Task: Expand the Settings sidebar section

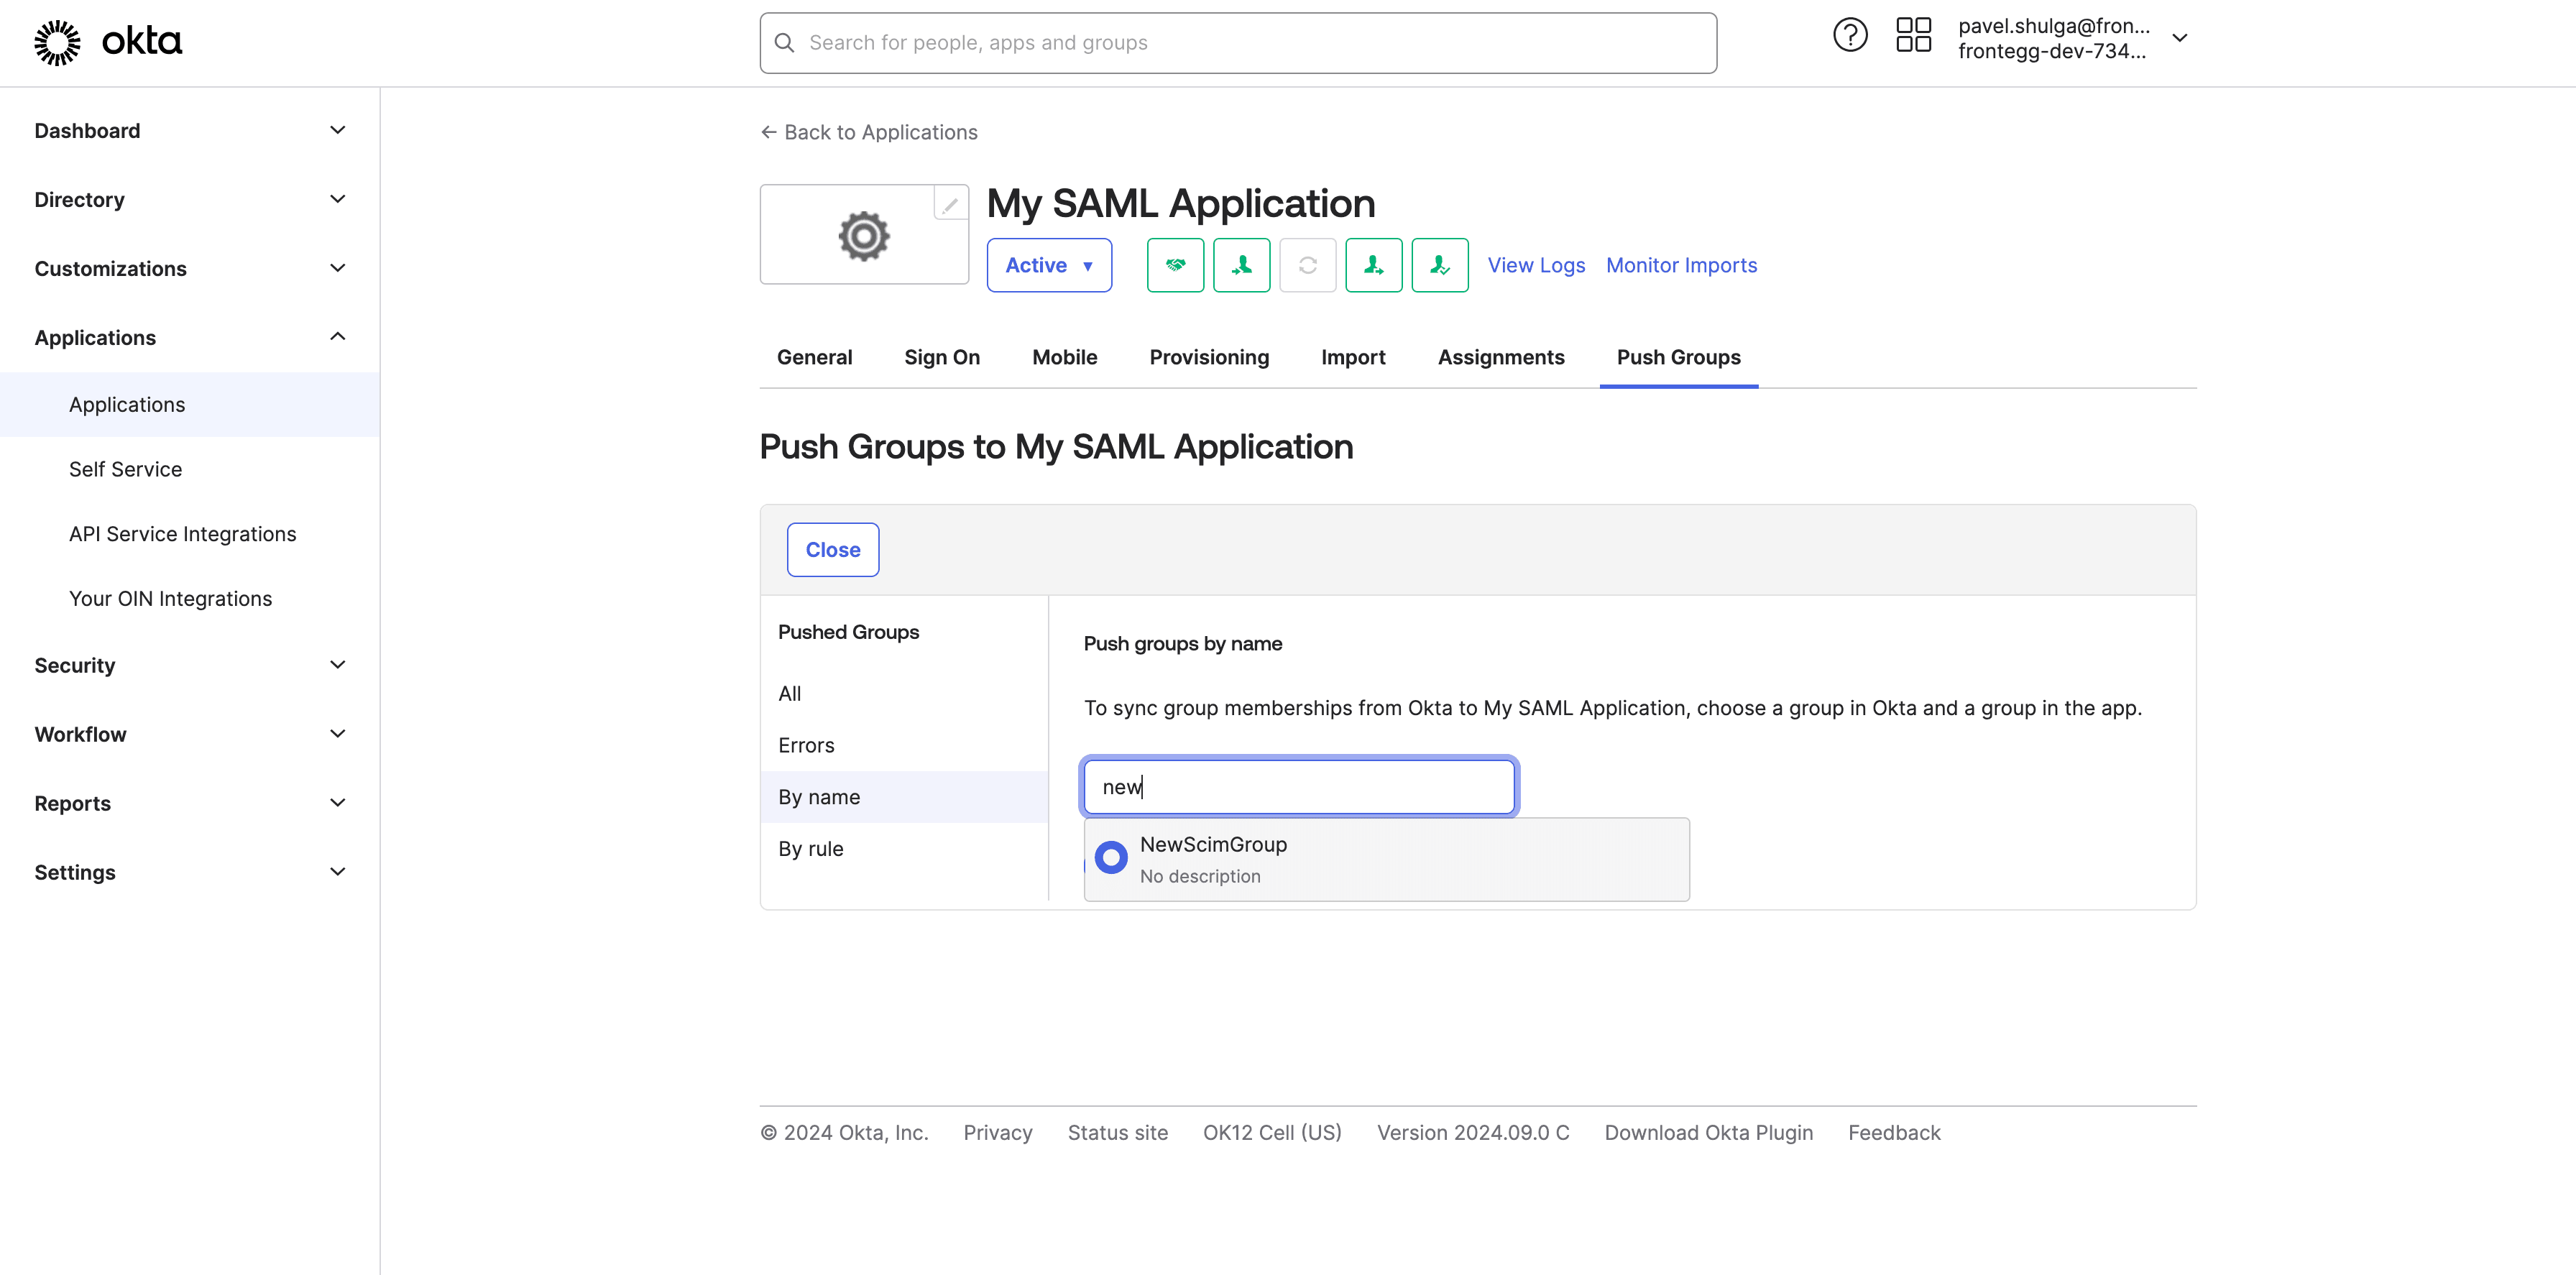Action: coord(189,872)
